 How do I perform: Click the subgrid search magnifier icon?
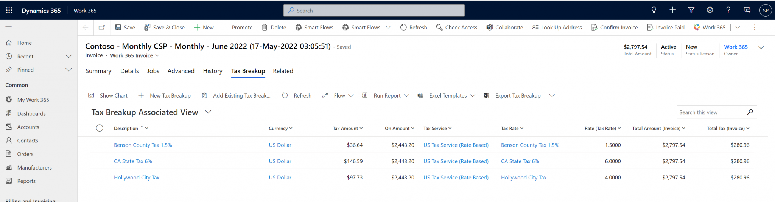(750, 112)
